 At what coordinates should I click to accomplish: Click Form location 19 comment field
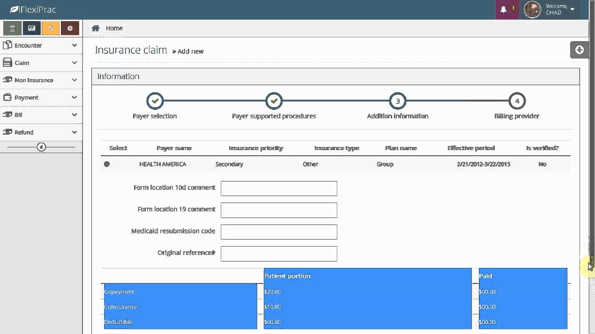point(279,210)
